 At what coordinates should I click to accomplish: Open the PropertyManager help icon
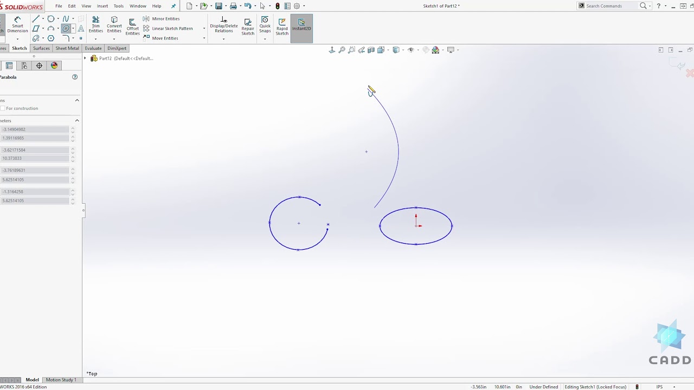pyautogui.click(x=75, y=77)
